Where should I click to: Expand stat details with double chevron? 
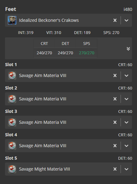click(x=128, y=49)
